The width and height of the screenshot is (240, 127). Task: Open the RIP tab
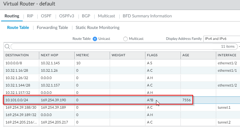pos(30,16)
